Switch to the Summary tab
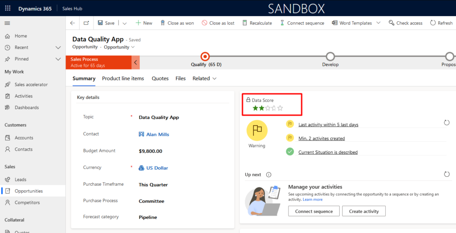 (x=84, y=78)
